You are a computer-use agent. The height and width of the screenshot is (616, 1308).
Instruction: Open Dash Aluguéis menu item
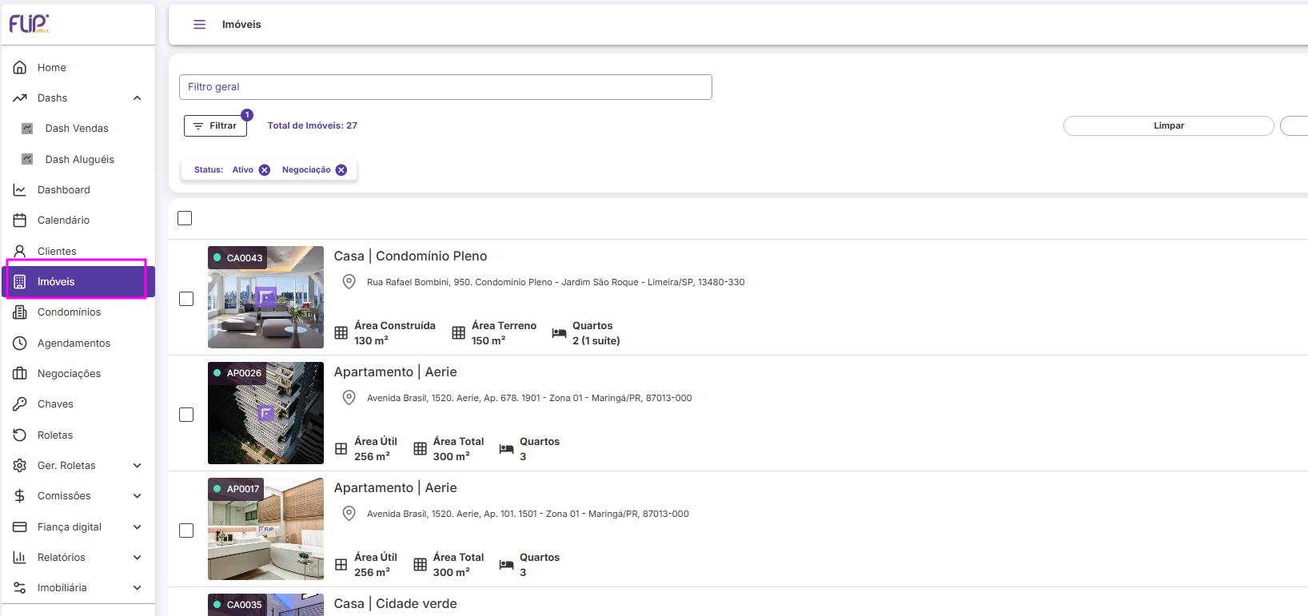click(78, 160)
